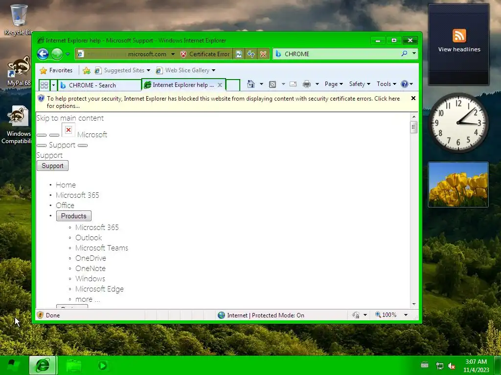Click the Support button on page

click(x=52, y=166)
